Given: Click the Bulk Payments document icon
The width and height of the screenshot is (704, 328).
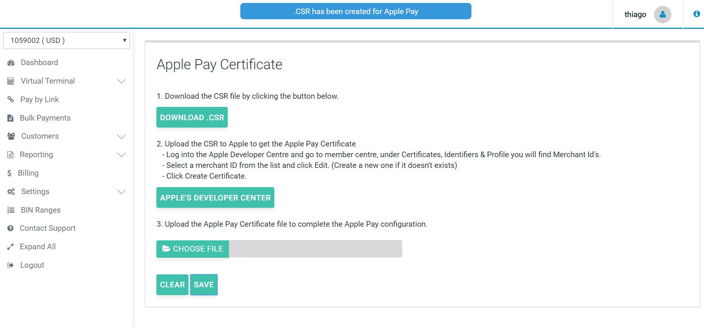Looking at the screenshot, I should tap(10, 118).
